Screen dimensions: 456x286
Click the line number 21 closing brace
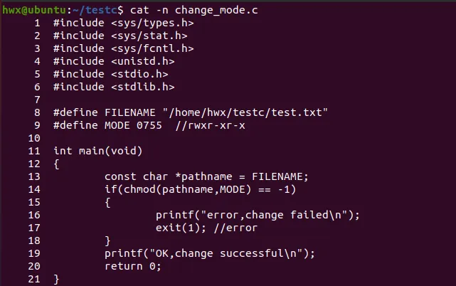click(56, 279)
